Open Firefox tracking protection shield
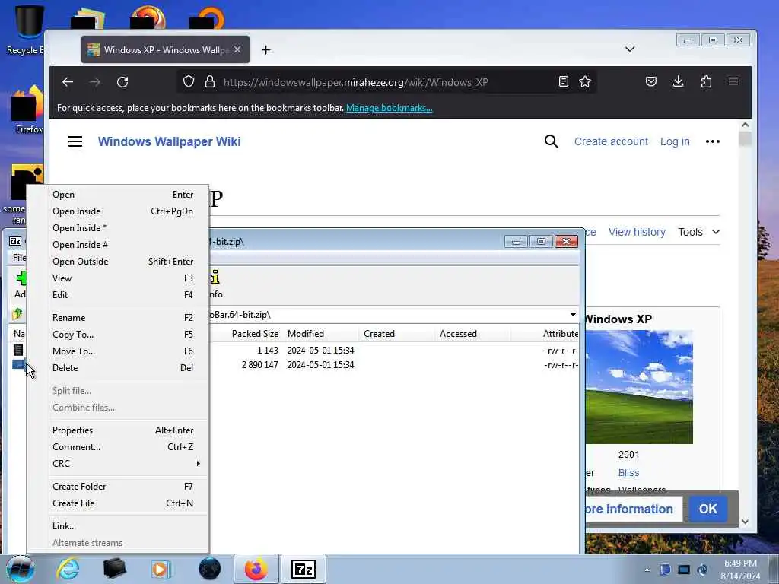The height and width of the screenshot is (584, 779). [189, 81]
